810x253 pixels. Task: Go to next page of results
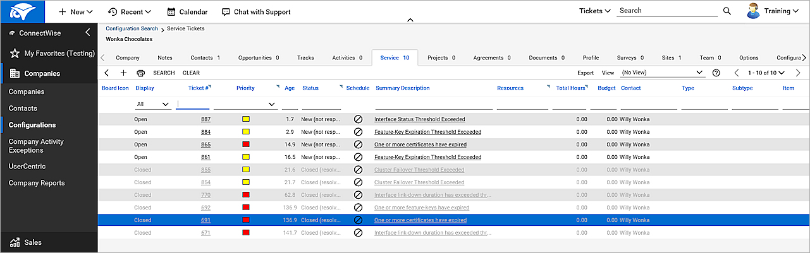click(798, 73)
